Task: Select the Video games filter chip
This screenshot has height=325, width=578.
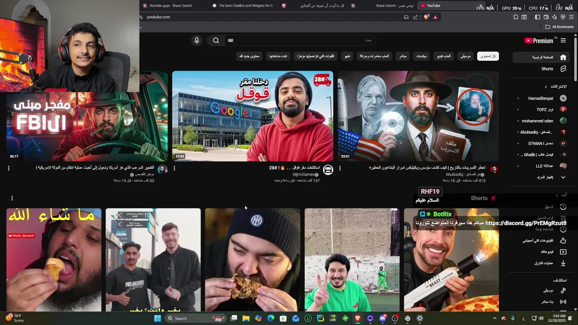Action: [443, 56]
